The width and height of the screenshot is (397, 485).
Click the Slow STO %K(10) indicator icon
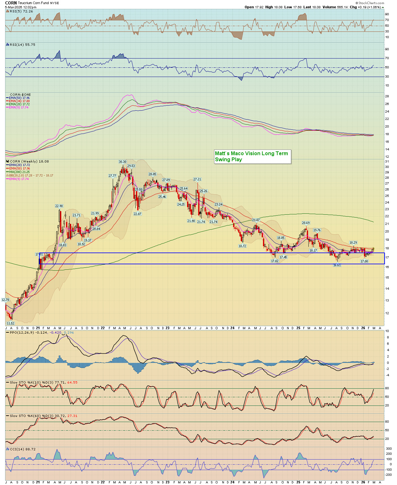click(8, 382)
